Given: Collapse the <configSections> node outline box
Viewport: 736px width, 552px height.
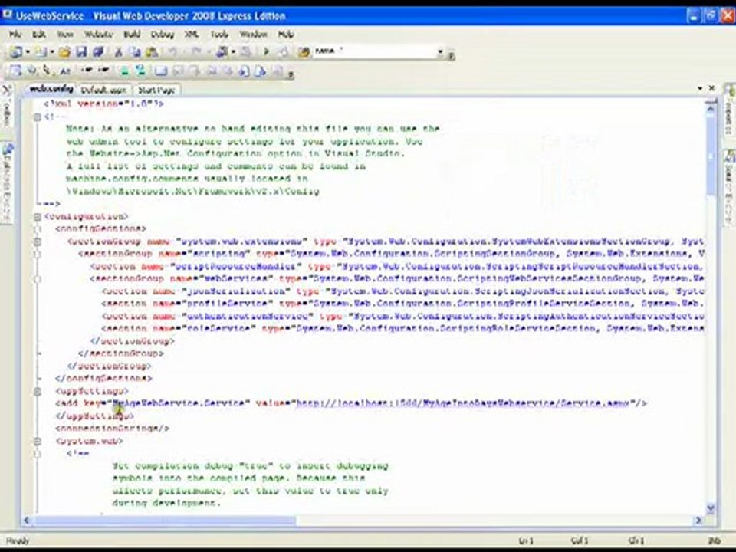Looking at the screenshot, I should (38, 229).
